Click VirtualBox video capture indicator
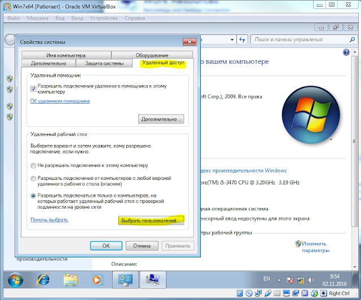This screenshot has width=361, height=300. click(x=296, y=293)
